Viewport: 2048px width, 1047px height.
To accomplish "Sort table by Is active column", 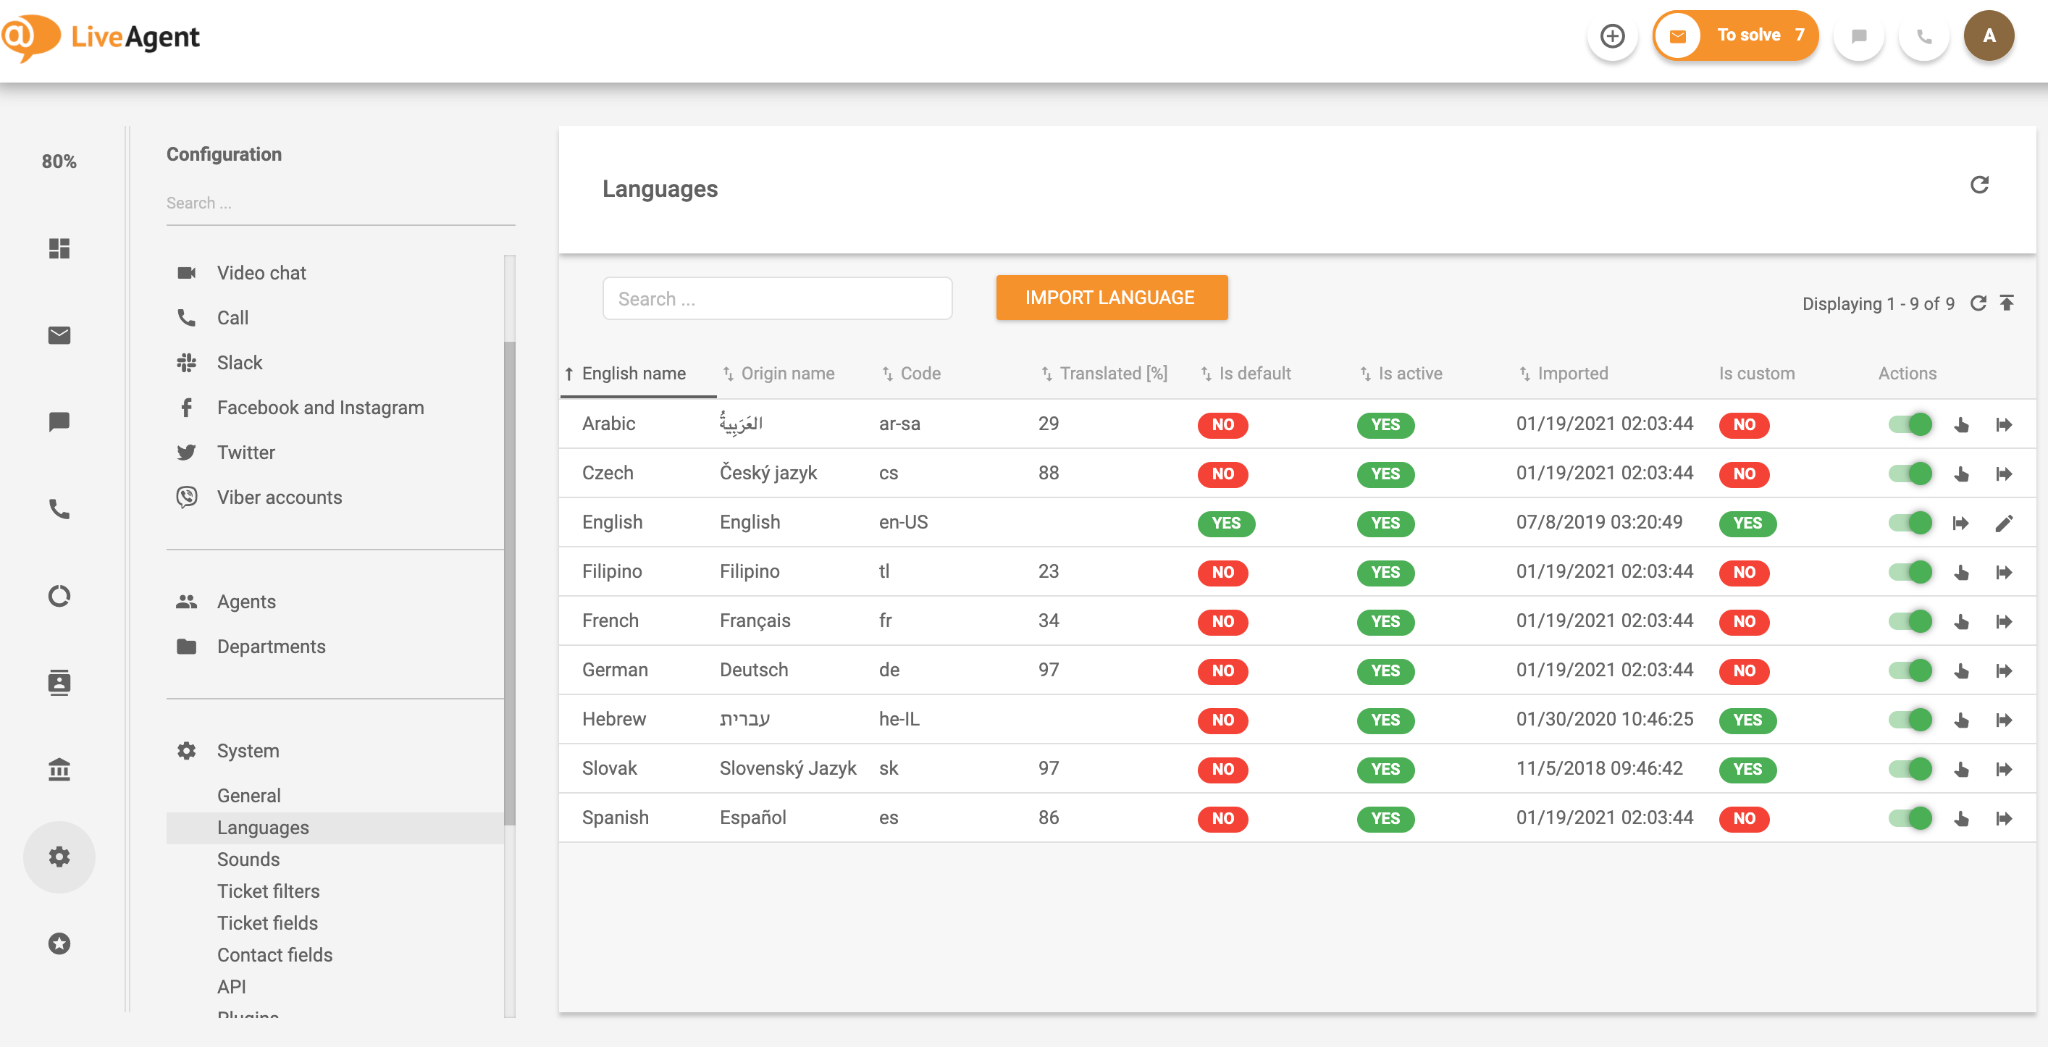I will [x=1409, y=374].
